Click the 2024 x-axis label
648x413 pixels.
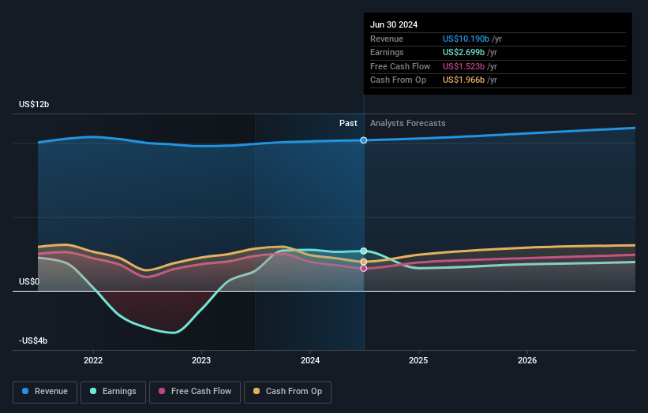pyautogui.click(x=310, y=360)
